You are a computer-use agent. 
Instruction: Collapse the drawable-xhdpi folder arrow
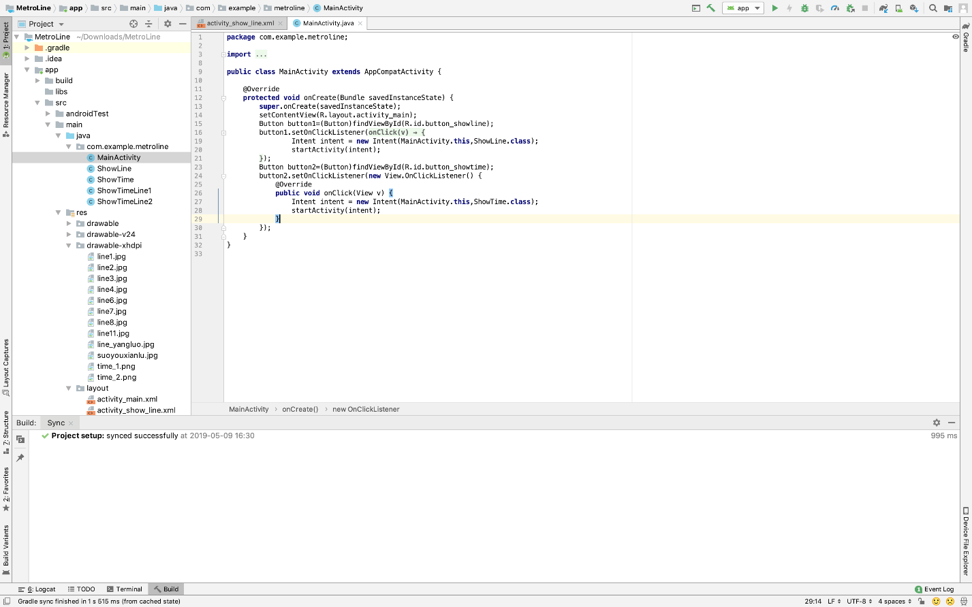[69, 246]
